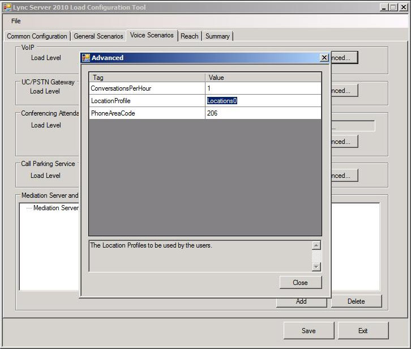Click Conferencing Attendant Advanced button

coord(344,142)
